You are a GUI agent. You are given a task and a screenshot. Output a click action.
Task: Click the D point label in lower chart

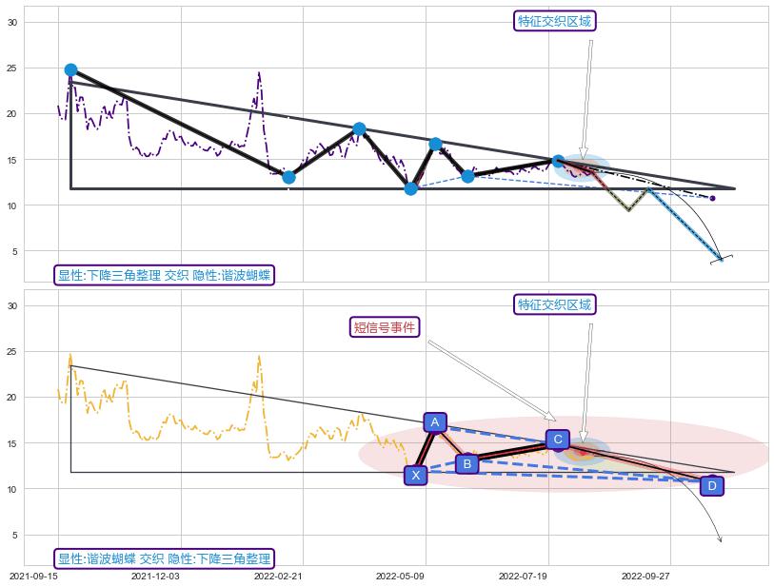[710, 486]
